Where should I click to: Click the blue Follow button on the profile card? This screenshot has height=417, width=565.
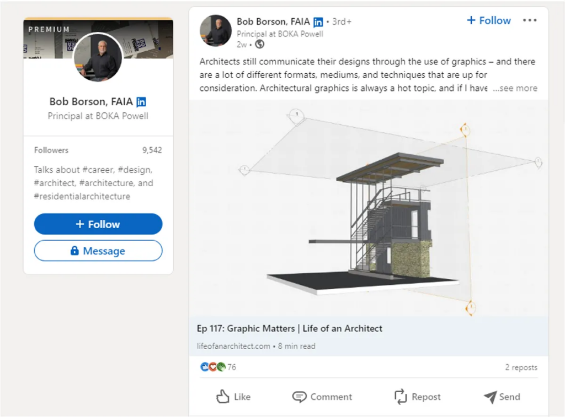(x=98, y=224)
